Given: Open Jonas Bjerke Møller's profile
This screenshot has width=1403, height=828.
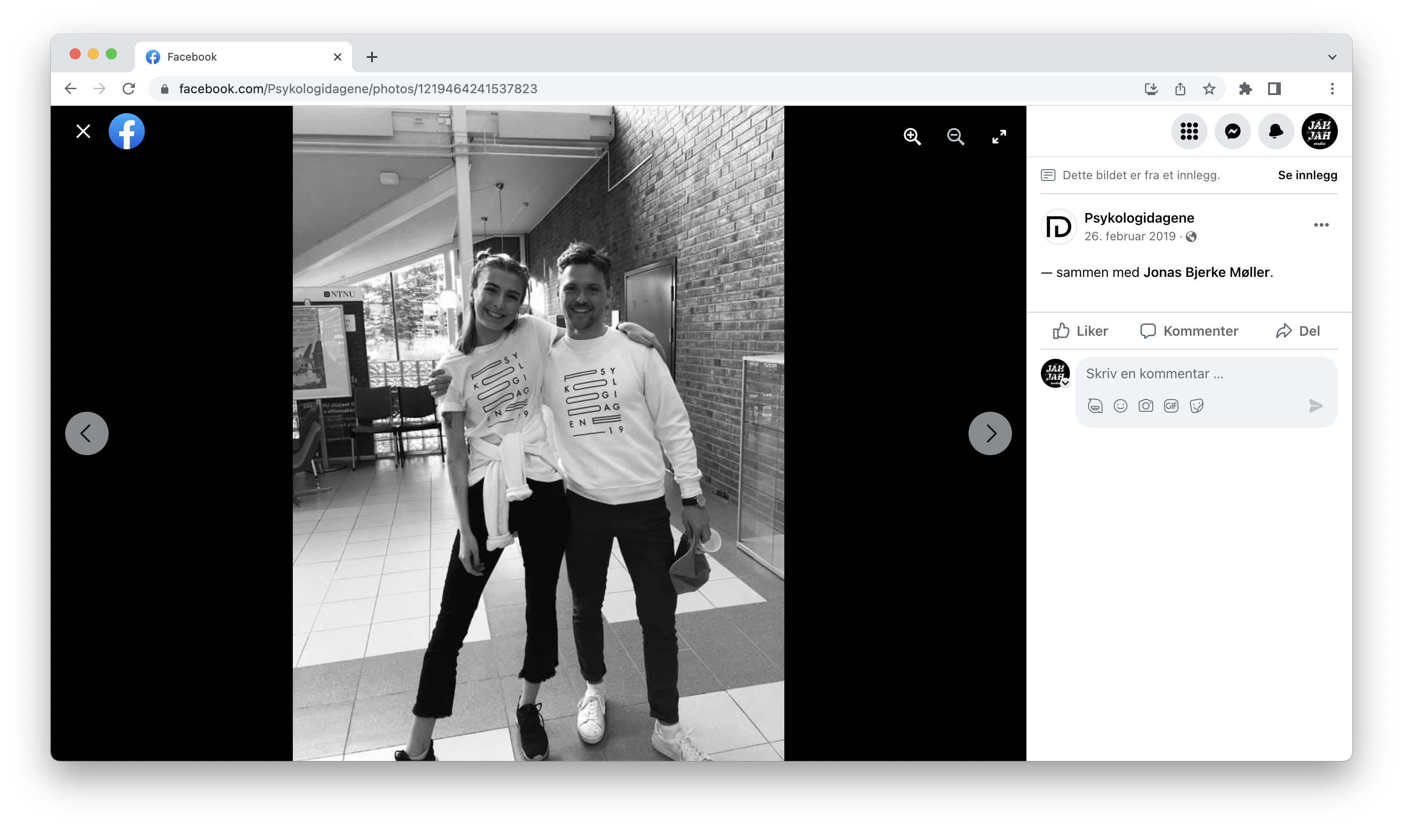Looking at the screenshot, I should pos(1206,272).
